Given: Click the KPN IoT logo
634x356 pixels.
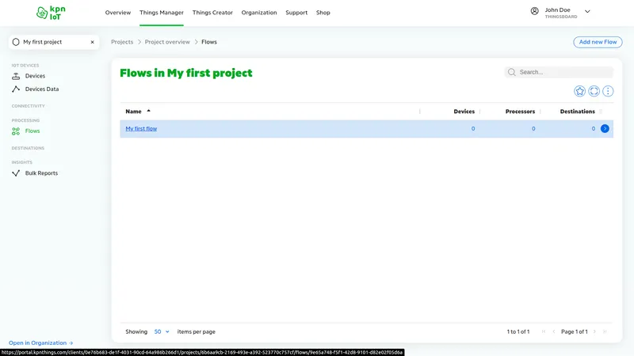Looking at the screenshot, I should click(51, 13).
